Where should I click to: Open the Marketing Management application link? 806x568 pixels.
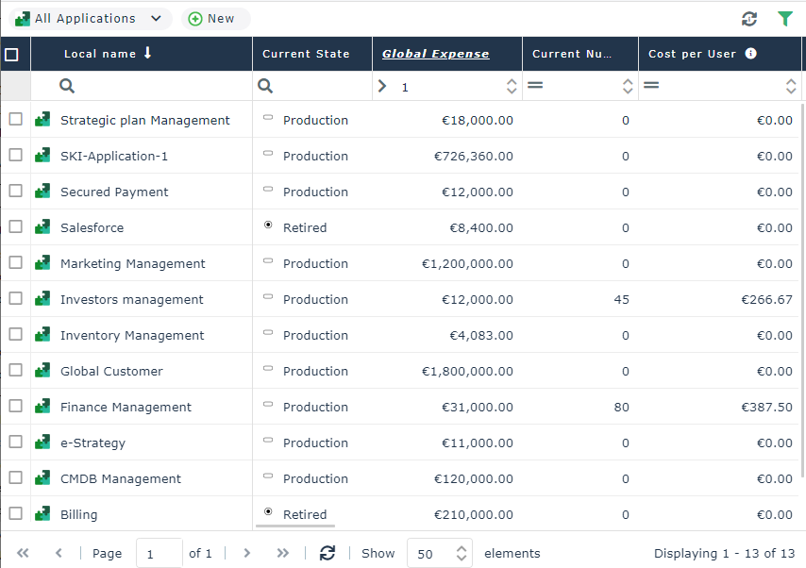pos(132,263)
